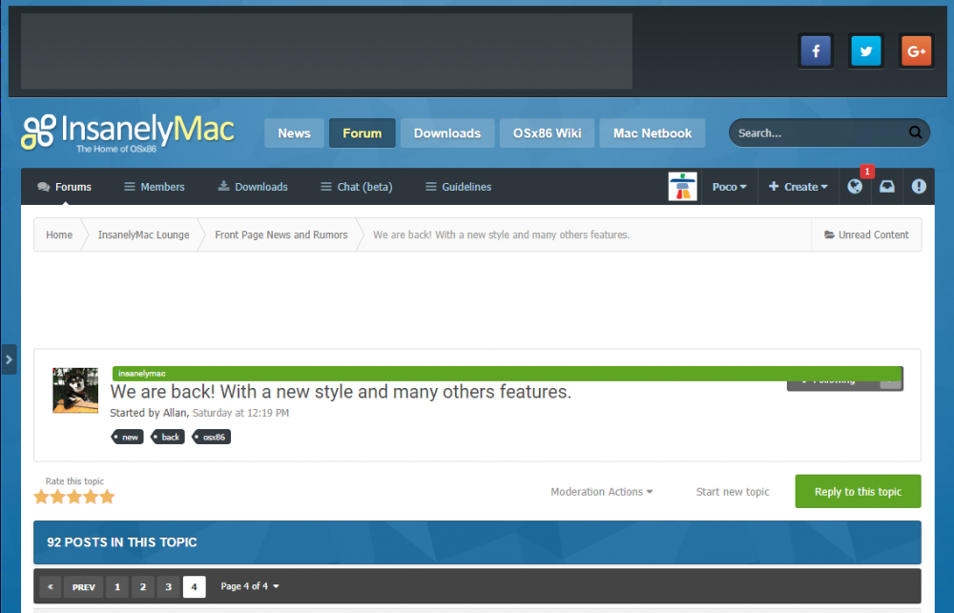Open InsanelyMac Lounge breadcrumb
The width and height of the screenshot is (954, 613).
coord(144,235)
